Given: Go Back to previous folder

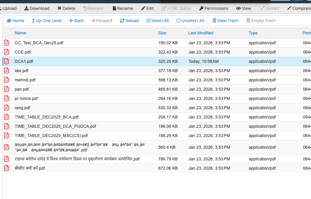Looking at the screenshot, I should coord(76,21).
